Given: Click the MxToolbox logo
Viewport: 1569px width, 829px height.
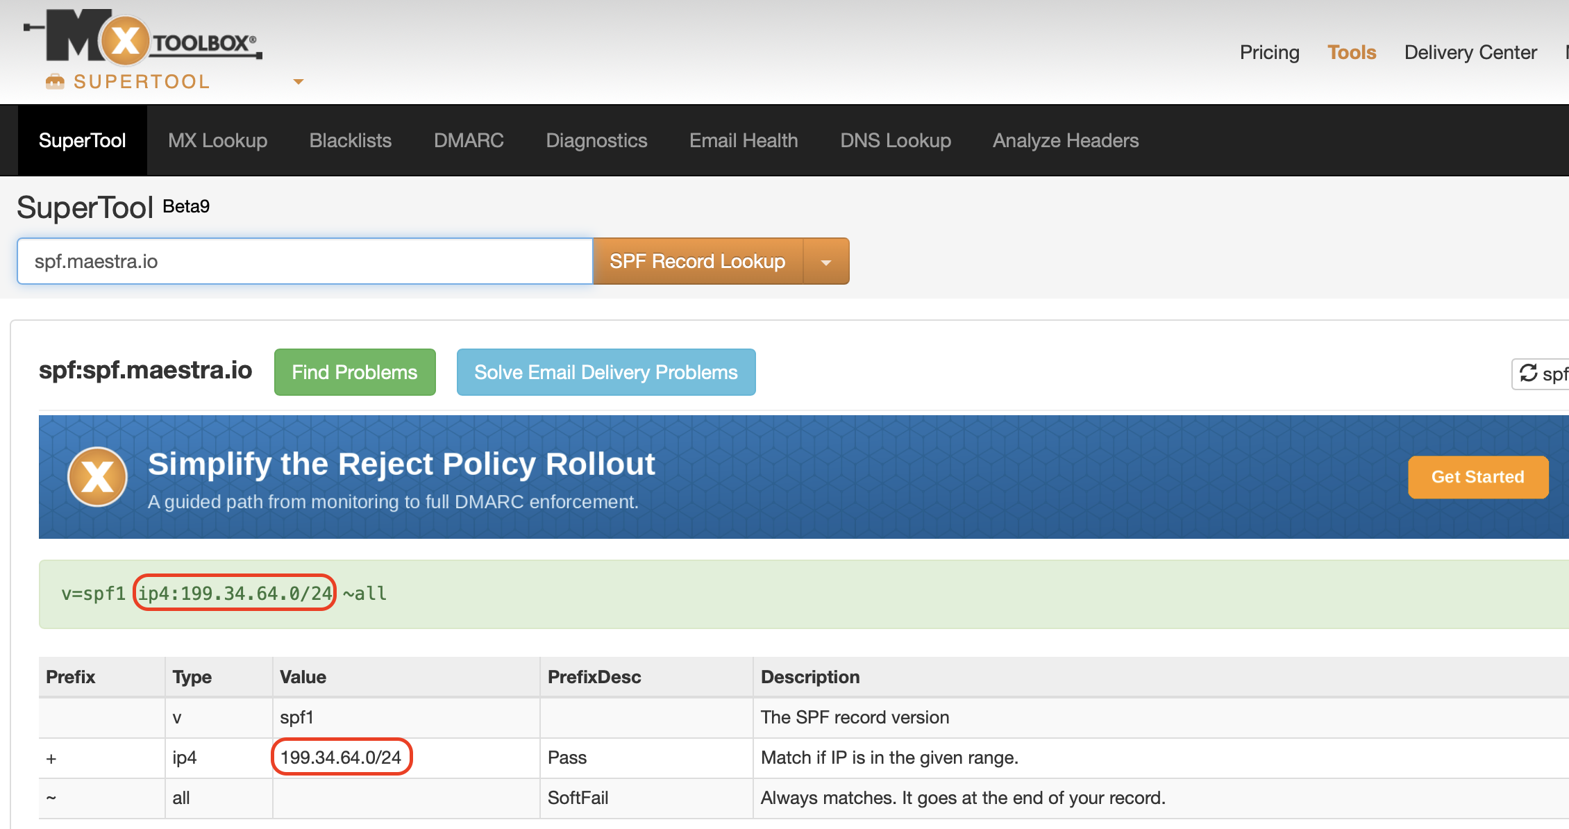Looking at the screenshot, I should pyautogui.click(x=143, y=37).
